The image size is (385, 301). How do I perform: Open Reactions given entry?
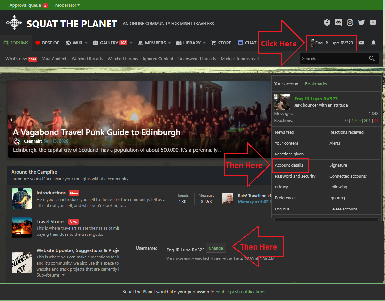tap(289, 154)
